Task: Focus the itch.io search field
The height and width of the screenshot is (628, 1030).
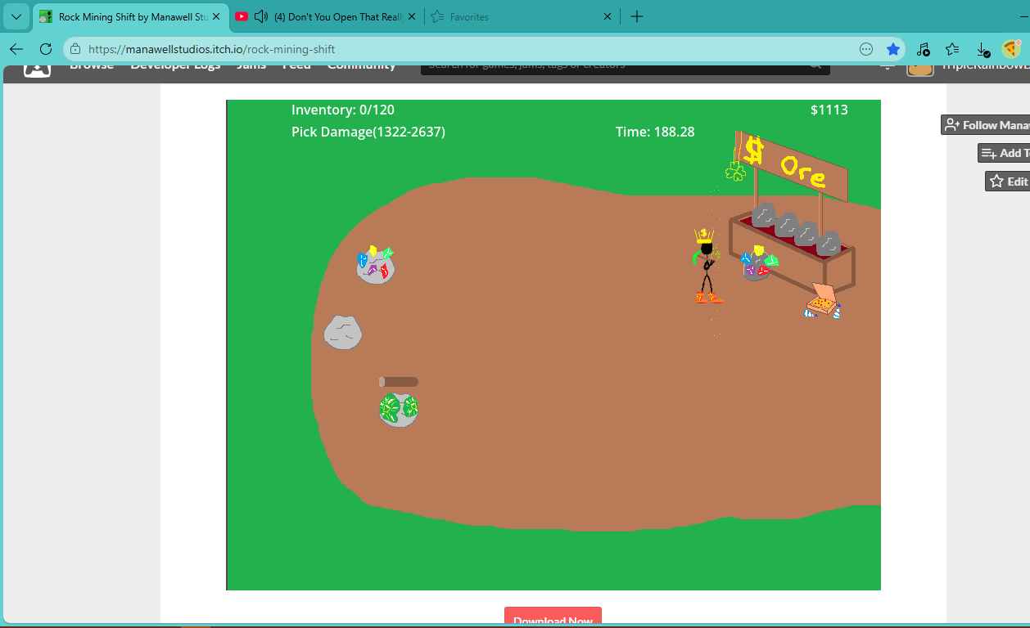Action: click(x=626, y=68)
